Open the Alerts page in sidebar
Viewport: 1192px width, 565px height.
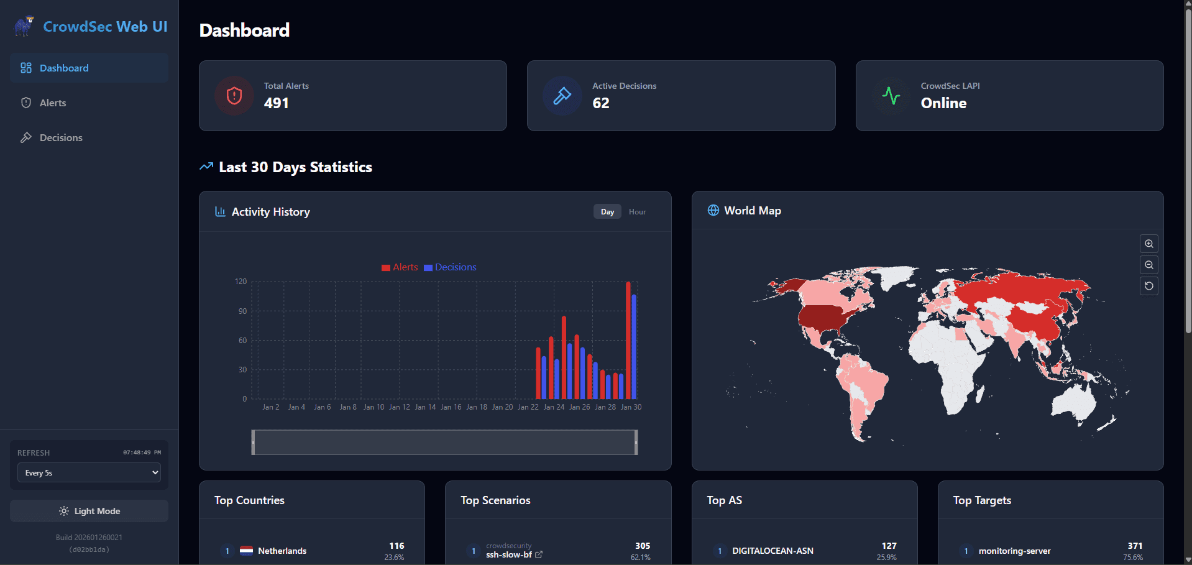pyautogui.click(x=53, y=103)
